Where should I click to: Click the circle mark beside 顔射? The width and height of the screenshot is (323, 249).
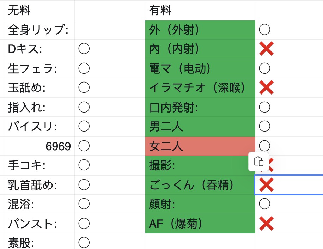coord(264,204)
